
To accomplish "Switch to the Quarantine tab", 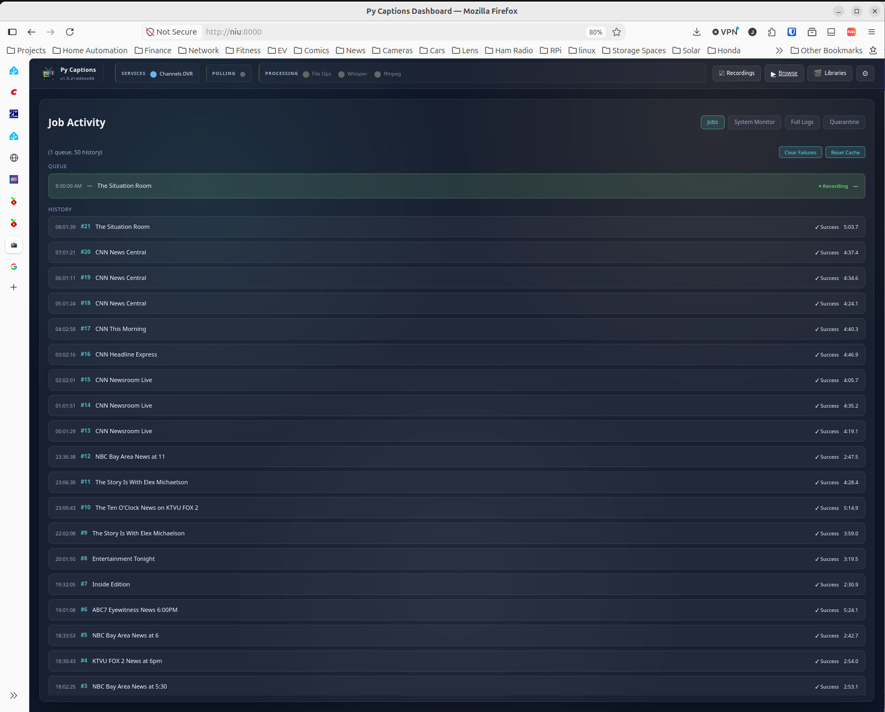I will click(x=844, y=122).
